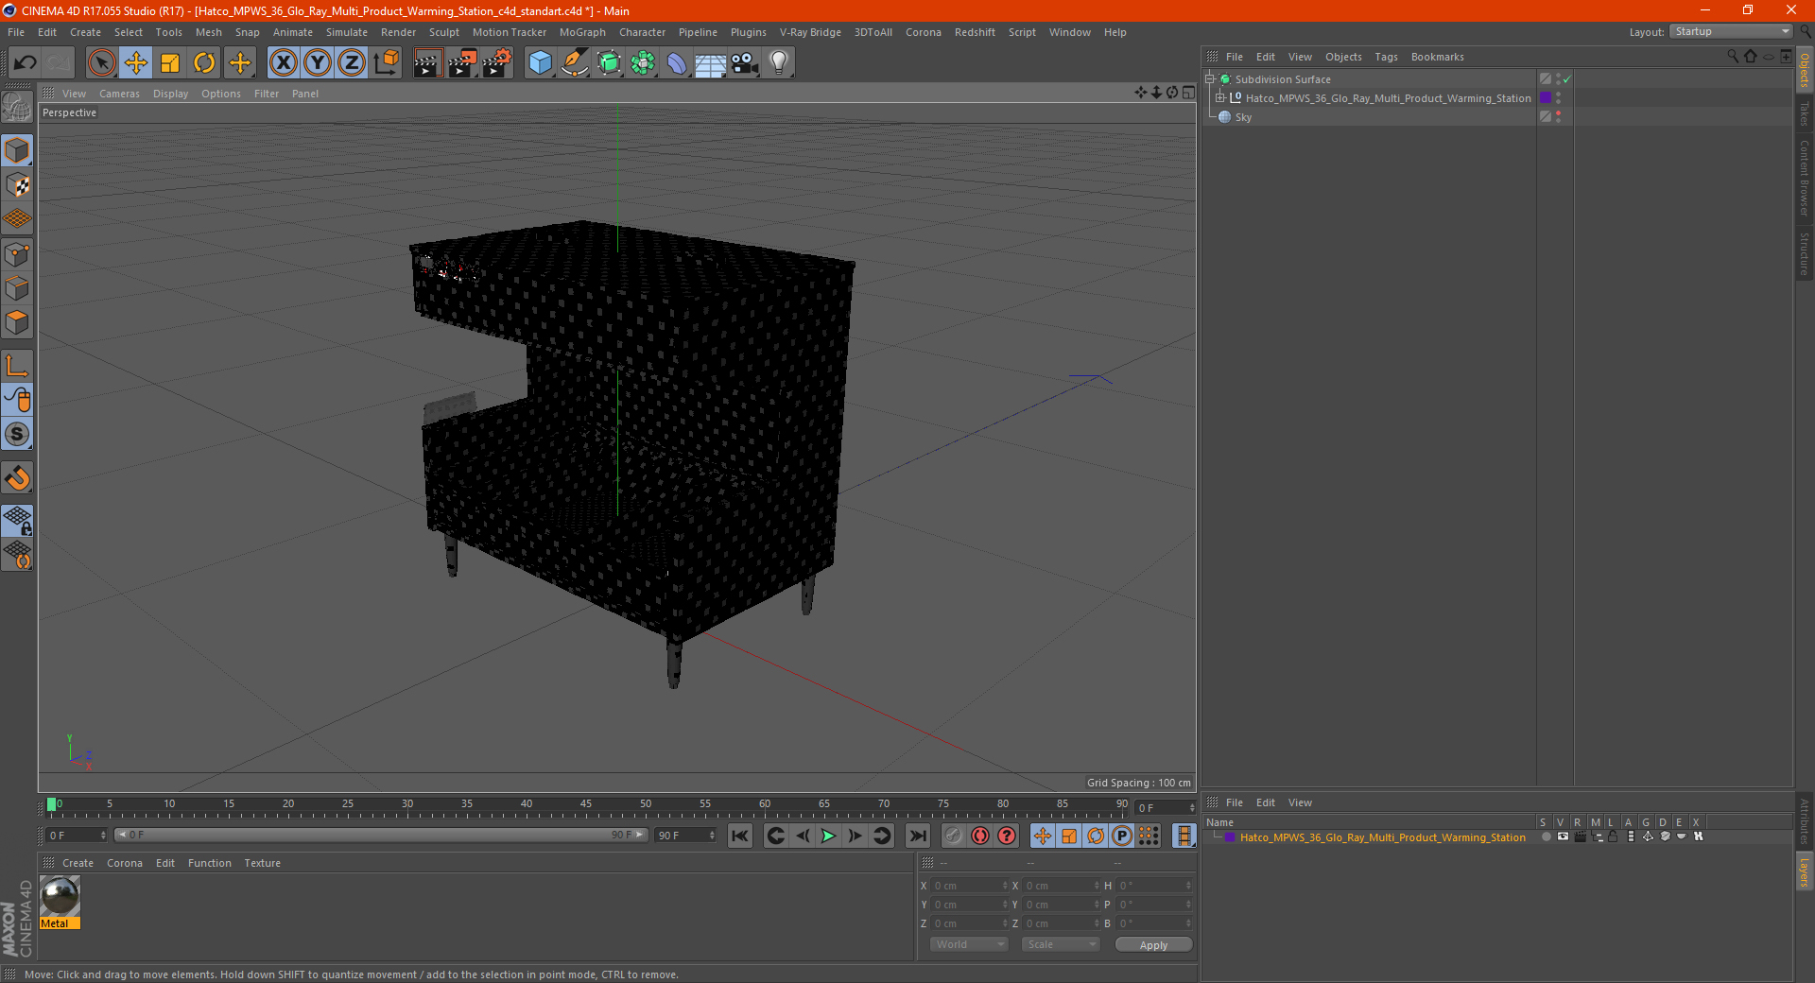Activate the Rotate tool

click(204, 63)
